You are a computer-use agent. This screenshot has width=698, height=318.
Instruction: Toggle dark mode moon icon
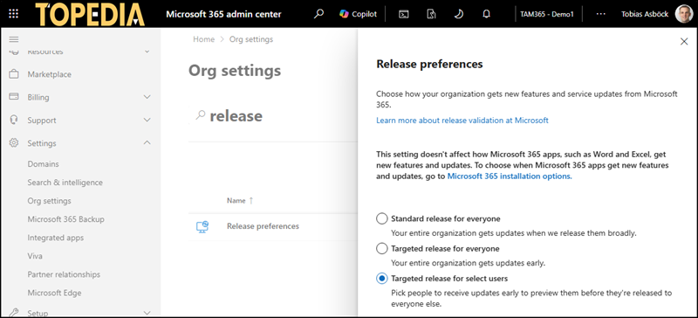tap(459, 14)
